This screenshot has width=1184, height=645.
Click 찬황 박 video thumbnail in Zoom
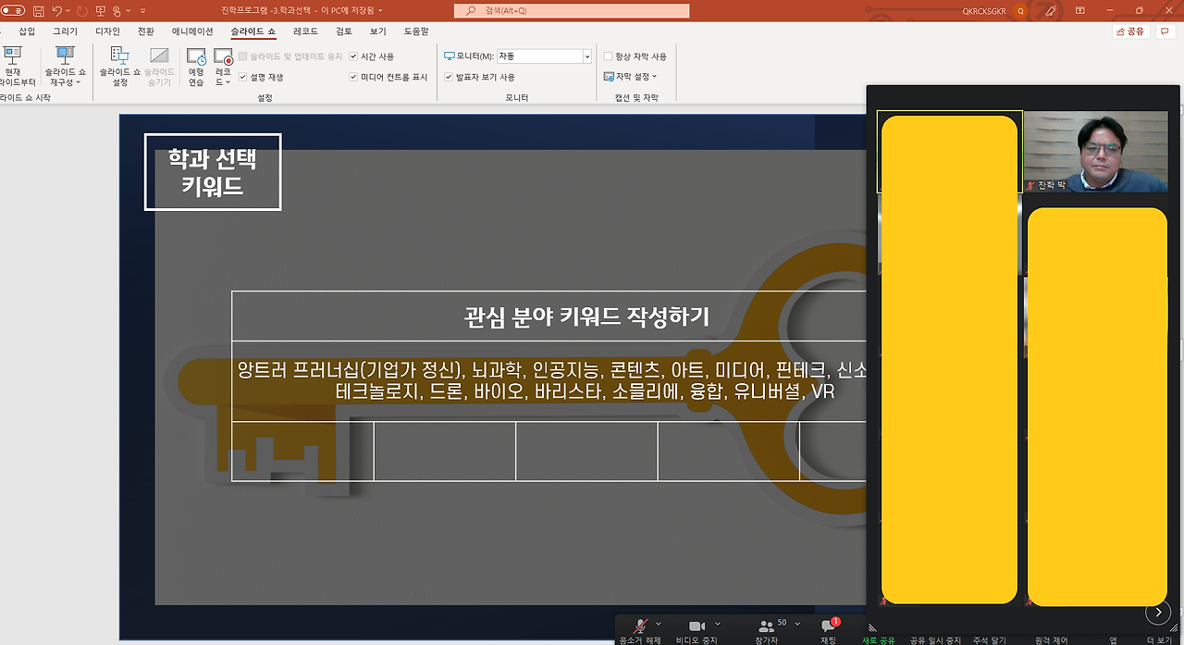click(x=1095, y=152)
